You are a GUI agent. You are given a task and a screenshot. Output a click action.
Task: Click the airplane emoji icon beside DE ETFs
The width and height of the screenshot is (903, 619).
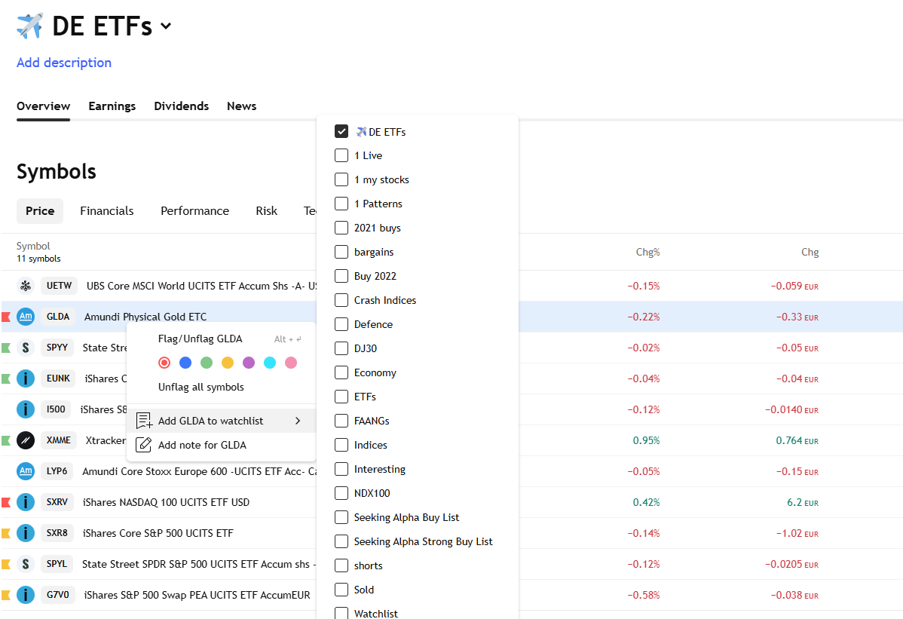coord(30,26)
